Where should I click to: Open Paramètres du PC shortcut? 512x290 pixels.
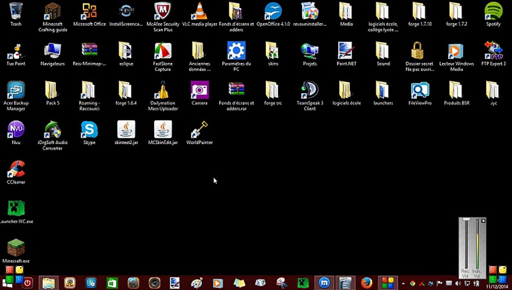[236, 57]
